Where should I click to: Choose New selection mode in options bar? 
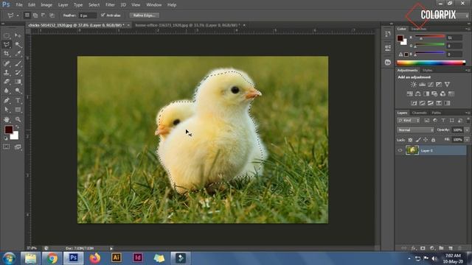27,15
